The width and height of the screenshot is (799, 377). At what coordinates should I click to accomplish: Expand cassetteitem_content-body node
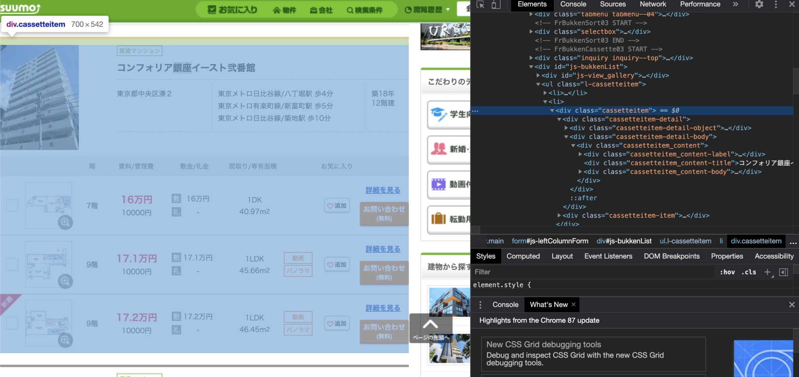(580, 172)
